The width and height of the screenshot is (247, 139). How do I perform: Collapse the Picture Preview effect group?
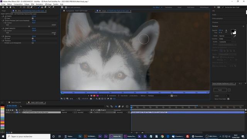(x=2, y=20)
